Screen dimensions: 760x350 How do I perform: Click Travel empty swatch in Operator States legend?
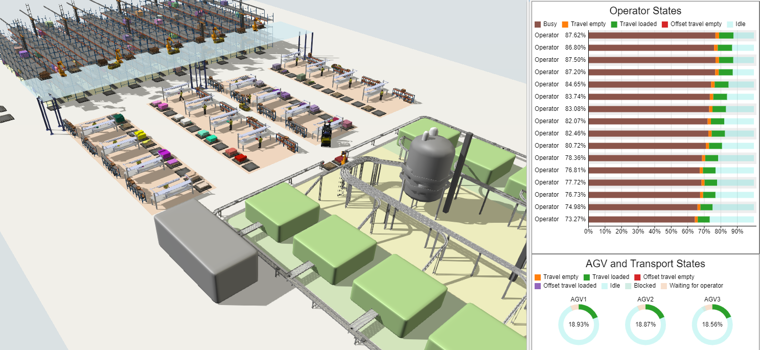[565, 24]
